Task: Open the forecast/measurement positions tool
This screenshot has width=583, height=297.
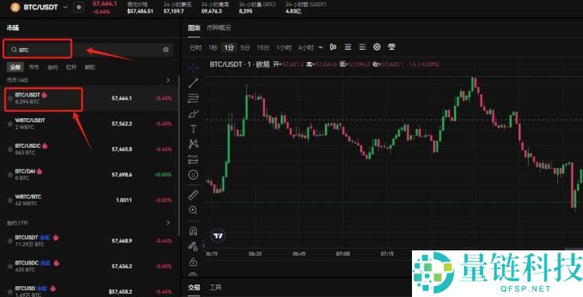Action: click(x=194, y=159)
